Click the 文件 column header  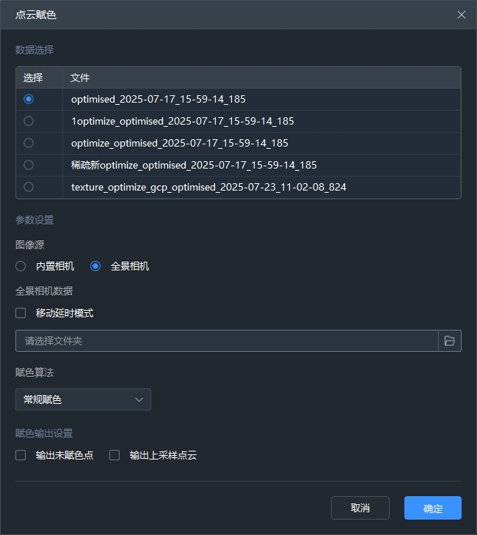(x=80, y=78)
